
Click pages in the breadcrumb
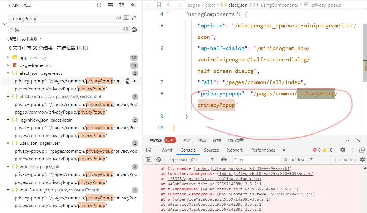point(194,5)
